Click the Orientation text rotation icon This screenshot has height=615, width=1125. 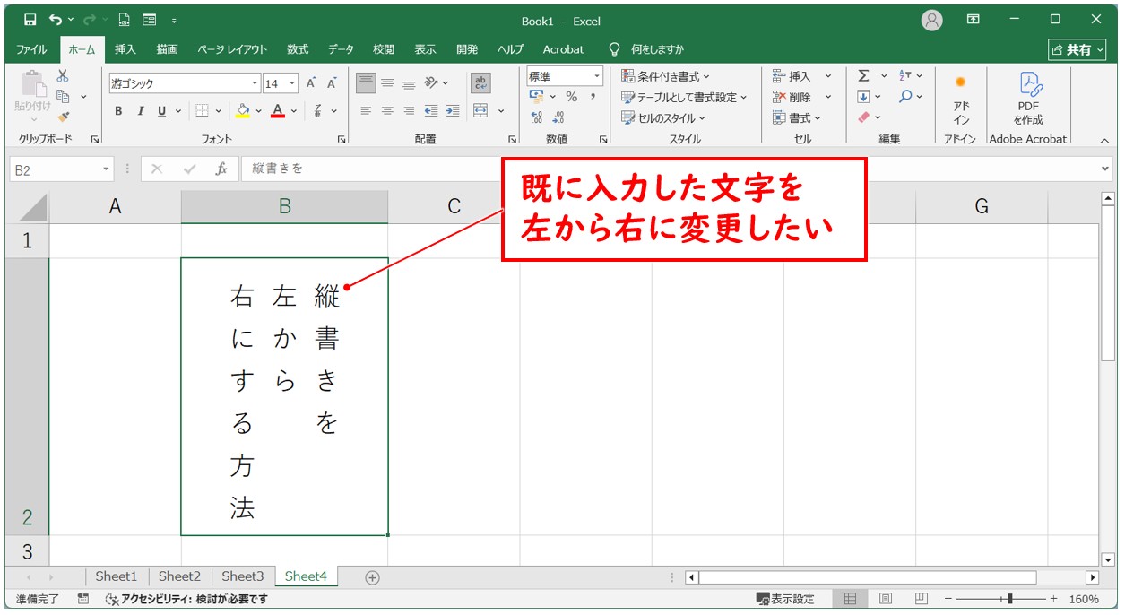(432, 83)
